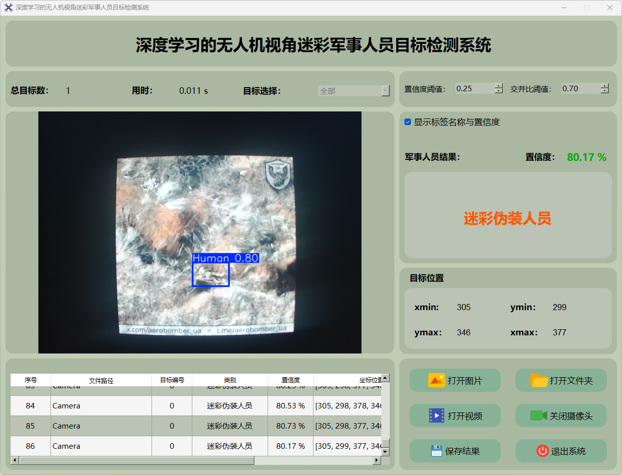Viewport: 622px width, 475px height.
Task: Click the Human 0.80 detection box in image
Action: 211,275
